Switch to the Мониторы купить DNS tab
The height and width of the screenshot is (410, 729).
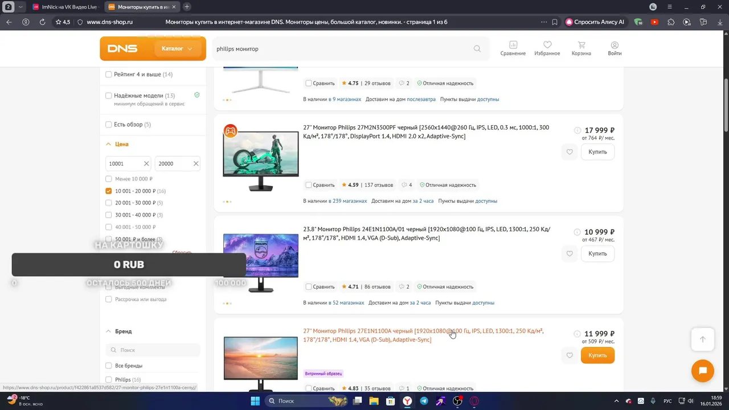[x=141, y=7]
